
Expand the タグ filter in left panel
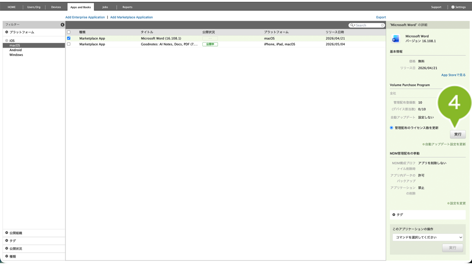6,241
